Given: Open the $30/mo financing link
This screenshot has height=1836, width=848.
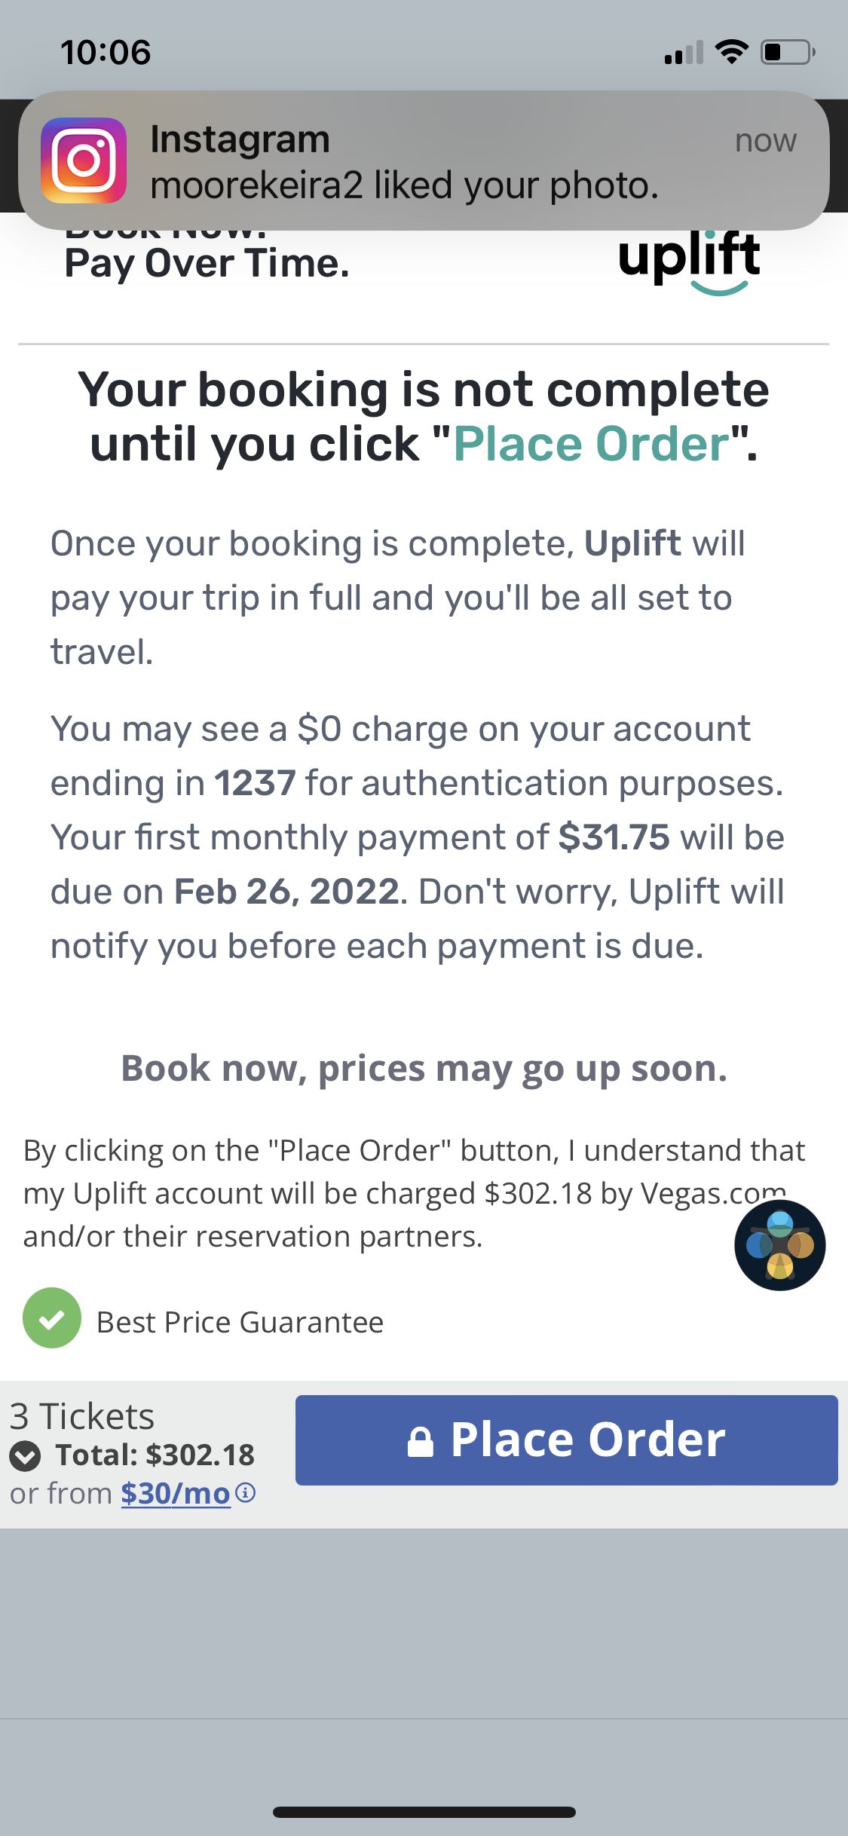Looking at the screenshot, I should click(x=176, y=1493).
